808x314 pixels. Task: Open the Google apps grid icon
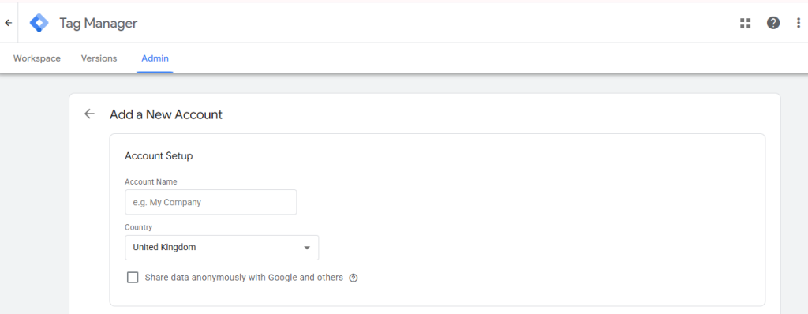745,23
